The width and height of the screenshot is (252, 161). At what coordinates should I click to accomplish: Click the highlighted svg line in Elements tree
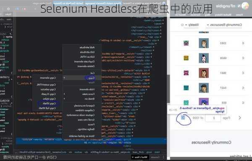(x=91, y=141)
